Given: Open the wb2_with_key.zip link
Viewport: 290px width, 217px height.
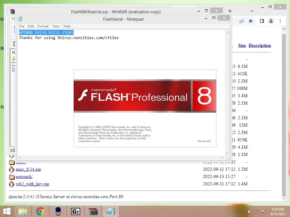Looking at the screenshot, I should [x=32, y=184].
